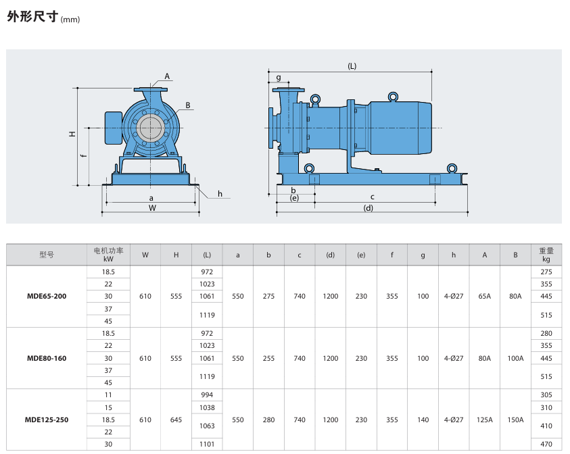Select the MDE65-200 model cell
The image size is (570, 454).
[47, 296]
